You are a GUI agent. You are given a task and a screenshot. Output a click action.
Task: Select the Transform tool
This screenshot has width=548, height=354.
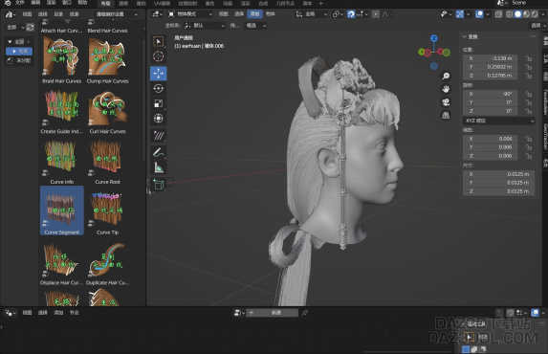(159, 119)
